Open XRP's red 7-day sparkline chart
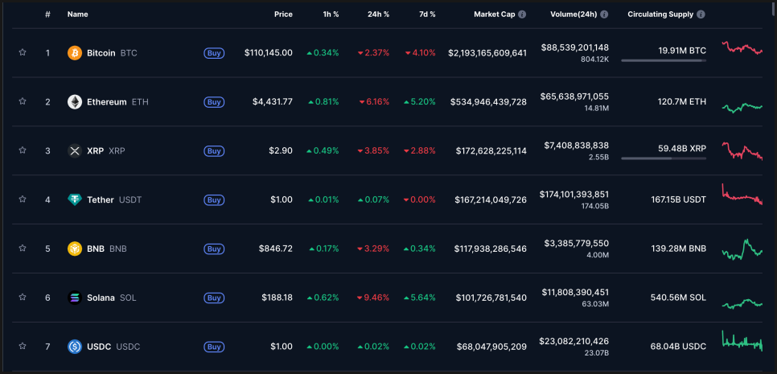Image resolution: width=777 pixels, height=374 pixels. pos(742,151)
